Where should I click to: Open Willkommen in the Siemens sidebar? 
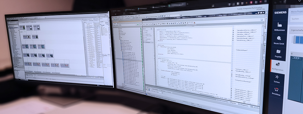[279, 27]
